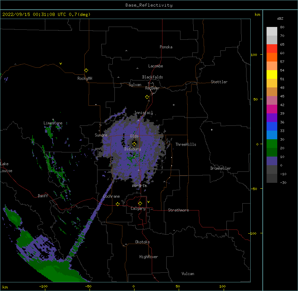Click the yellow diamond marker above Calgary label
The width and height of the screenshot is (298, 291).
pos(140,204)
